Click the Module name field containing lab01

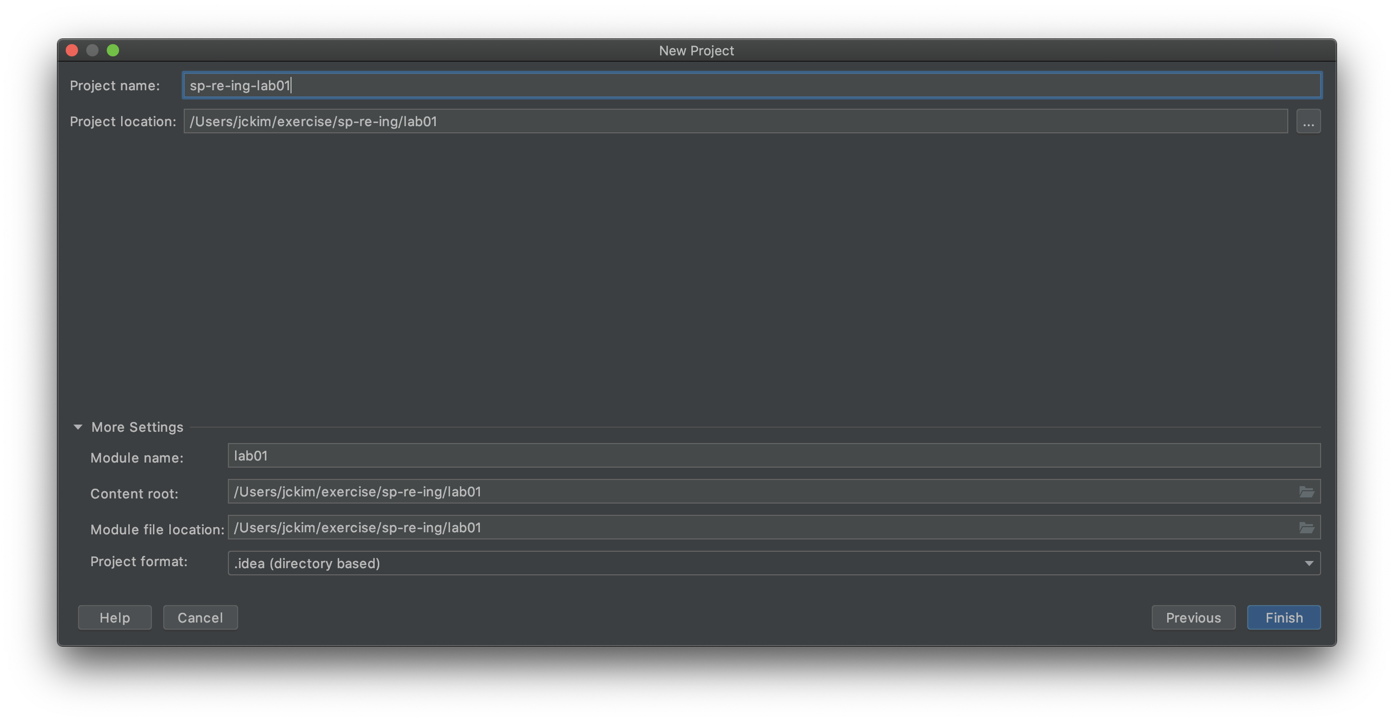tap(774, 456)
